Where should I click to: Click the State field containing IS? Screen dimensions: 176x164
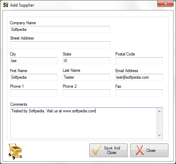click(86, 61)
